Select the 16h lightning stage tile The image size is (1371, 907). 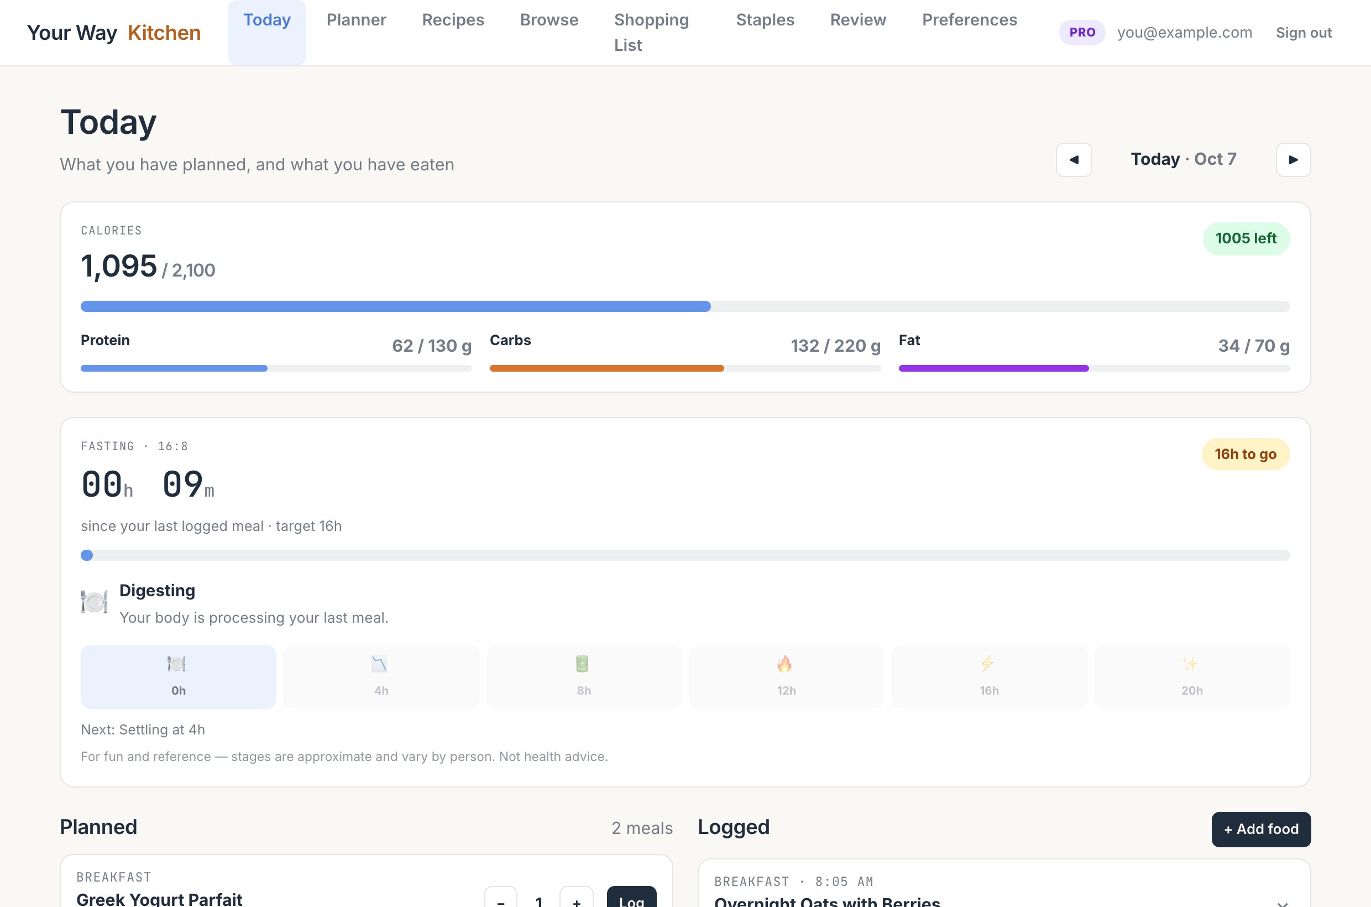click(x=989, y=676)
